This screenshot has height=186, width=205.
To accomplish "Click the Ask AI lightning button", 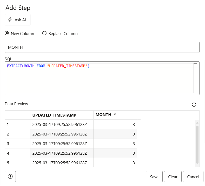I will coord(17,20).
